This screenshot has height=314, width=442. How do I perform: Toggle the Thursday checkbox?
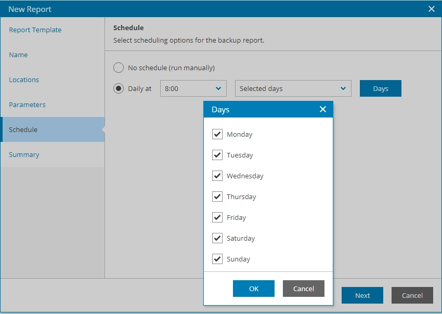(217, 197)
